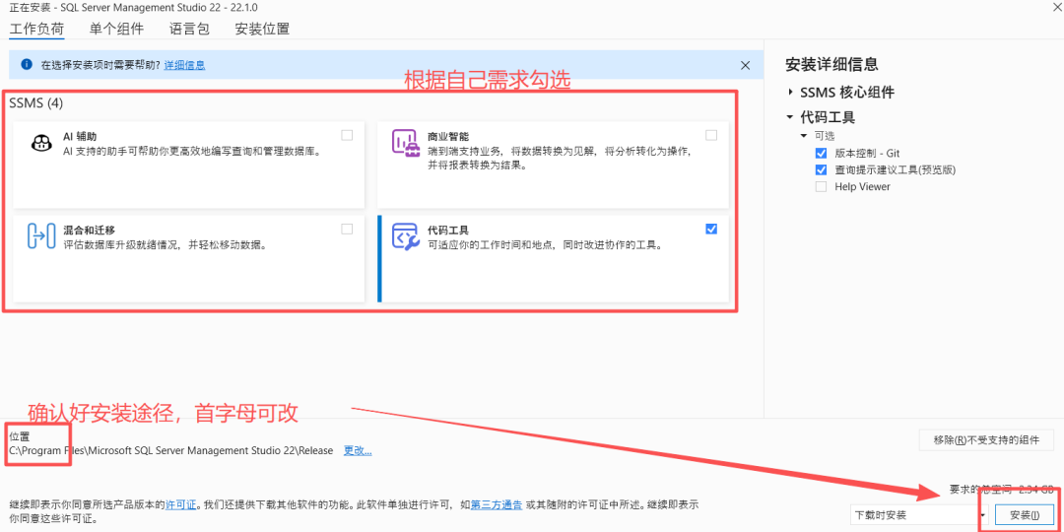Open the 详细信息 help link
The height and width of the screenshot is (532, 1064).
184,65
